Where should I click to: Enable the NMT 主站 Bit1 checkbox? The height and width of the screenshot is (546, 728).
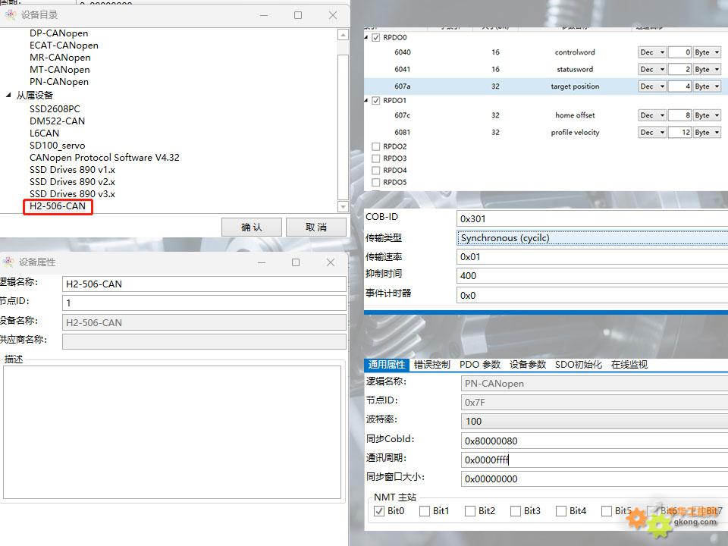pos(425,511)
